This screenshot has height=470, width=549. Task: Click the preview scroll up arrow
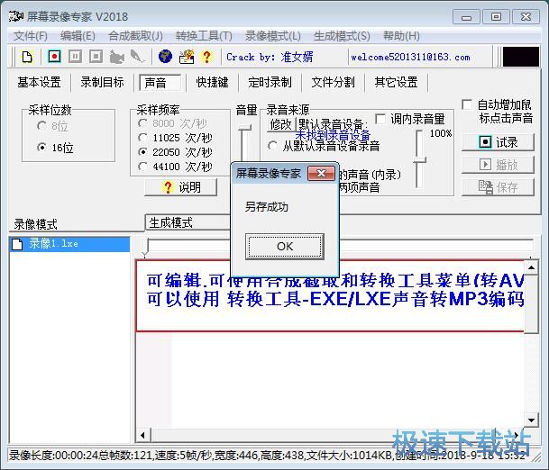531,268
